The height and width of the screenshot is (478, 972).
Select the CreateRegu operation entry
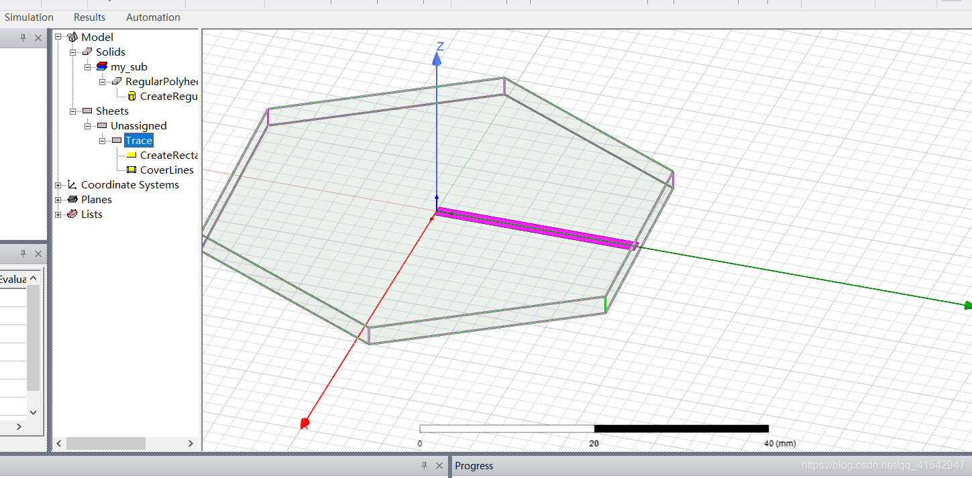point(169,96)
